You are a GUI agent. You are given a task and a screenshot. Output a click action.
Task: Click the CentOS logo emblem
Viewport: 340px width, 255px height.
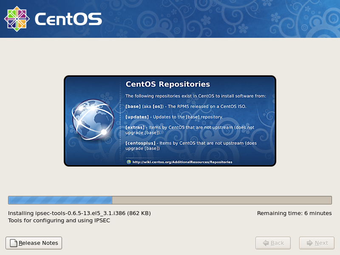click(17, 19)
